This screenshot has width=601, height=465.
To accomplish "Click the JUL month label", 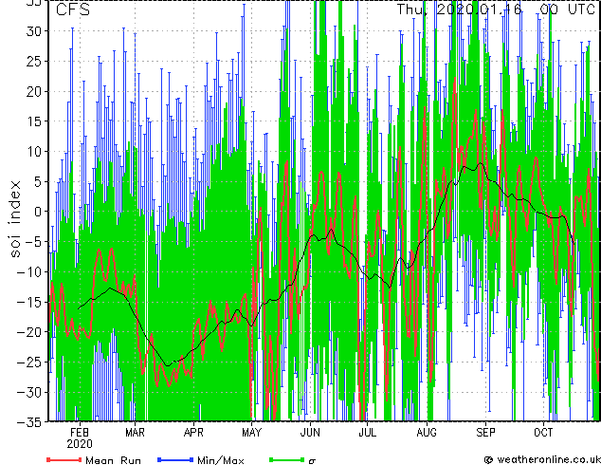I will [x=367, y=433].
